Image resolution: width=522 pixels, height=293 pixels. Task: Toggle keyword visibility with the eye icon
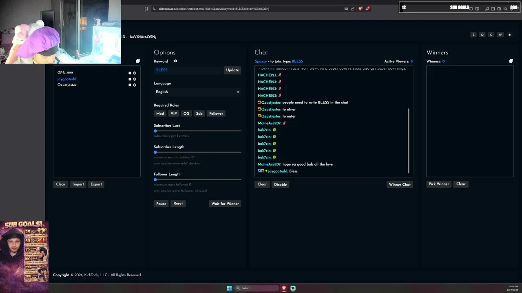pyautogui.click(x=175, y=61)
